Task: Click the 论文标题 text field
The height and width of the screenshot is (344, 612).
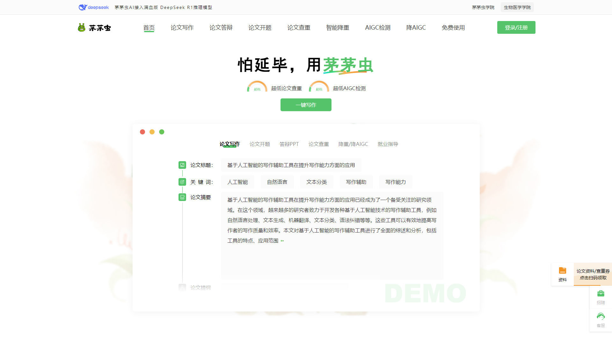Action: click(291, 165)
